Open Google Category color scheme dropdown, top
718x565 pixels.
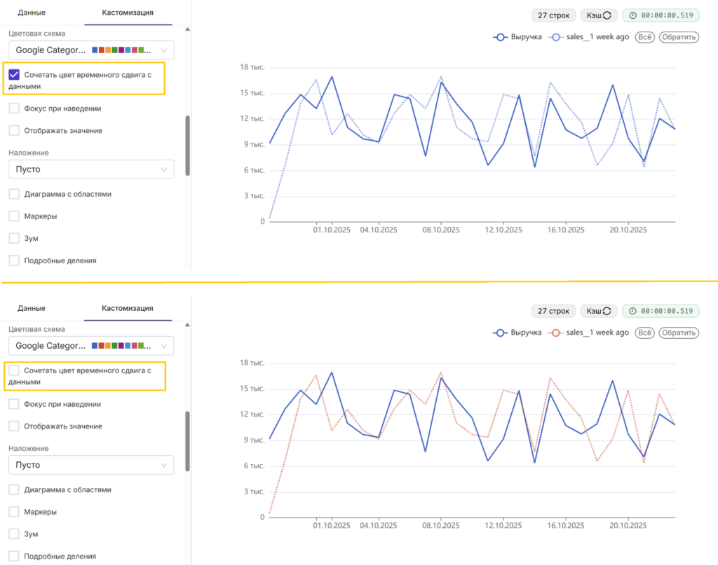91,50
